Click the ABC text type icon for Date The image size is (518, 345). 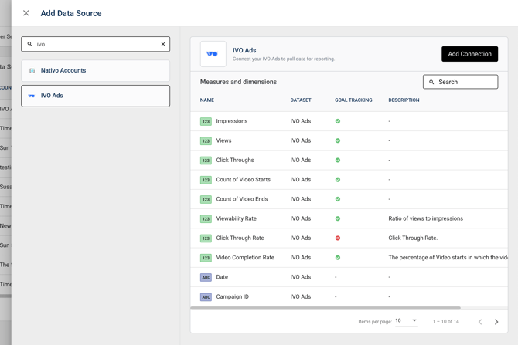tap(206, 277)
